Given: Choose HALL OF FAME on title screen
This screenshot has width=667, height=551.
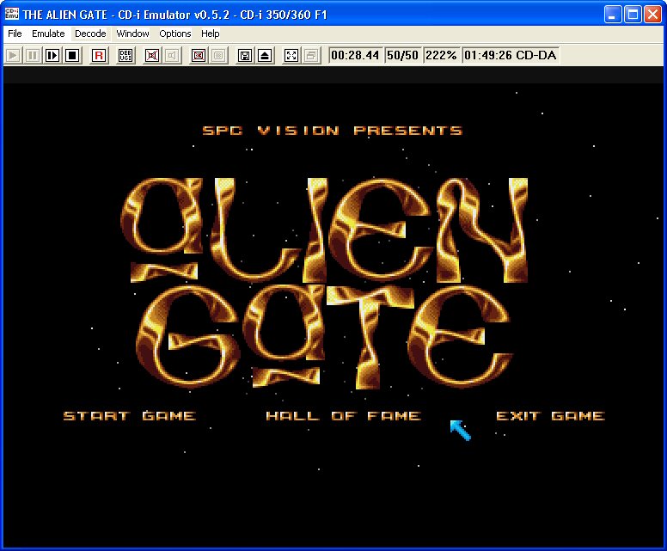Looking at the screenshot, I should 343,416.
